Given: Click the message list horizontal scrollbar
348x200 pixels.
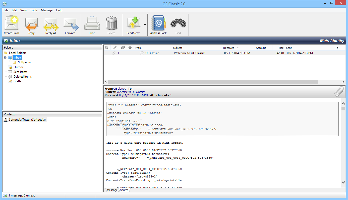Looking at the screenshot, I should 213,82.
